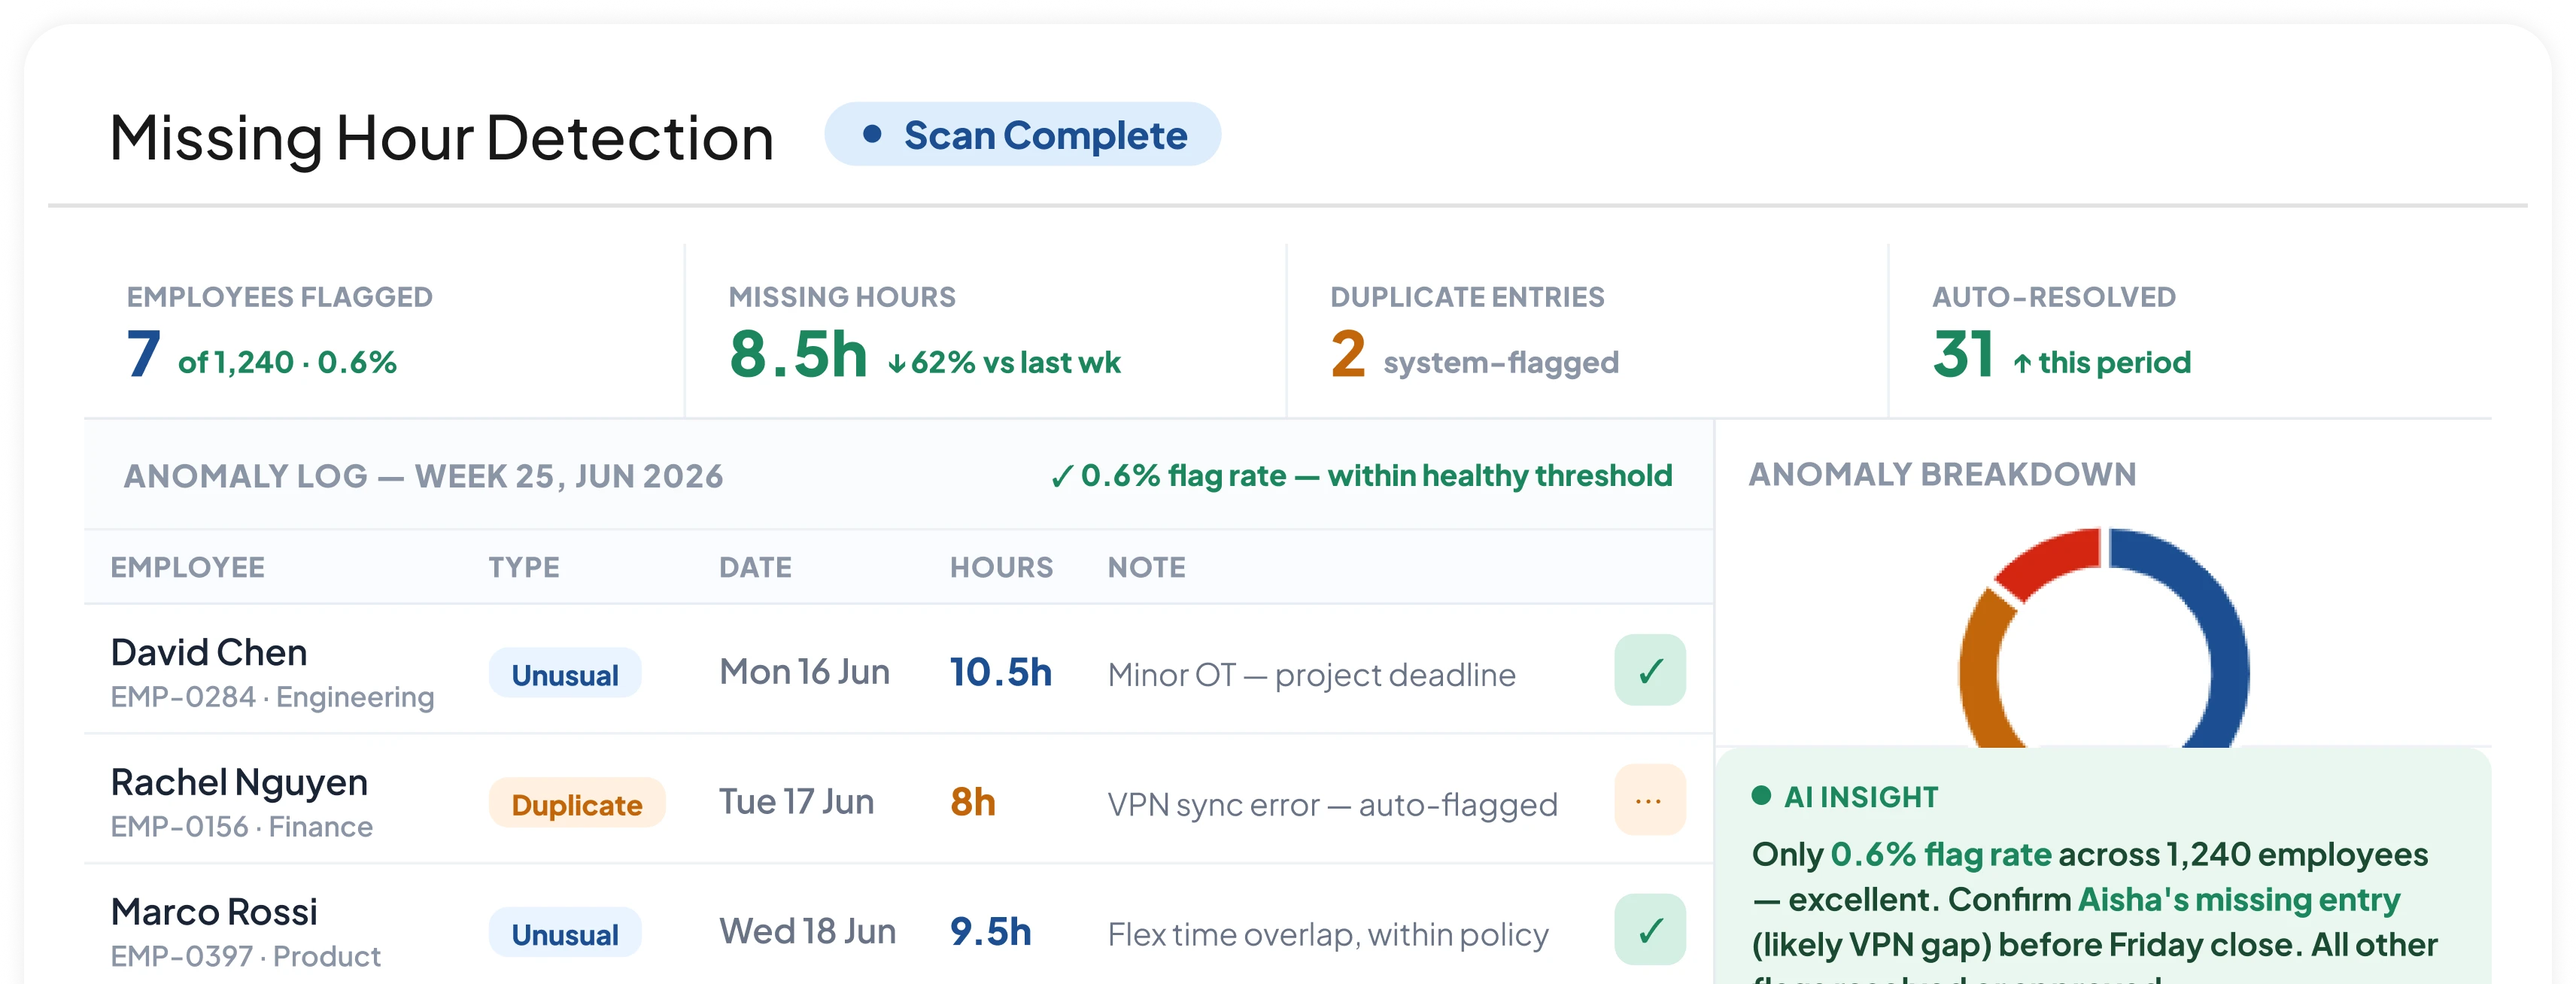The height and width of the screenshot is (984, 2576).
Task: Click 'Aisha's missing entry' link in AI Insight
Action: [x=2238, y=899]
